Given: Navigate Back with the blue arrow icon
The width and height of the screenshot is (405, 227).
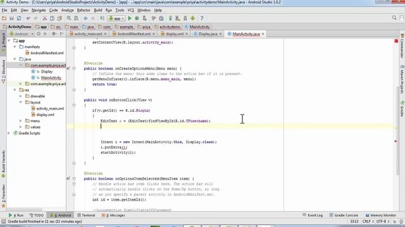Looking at the screenshot, I should [85, 18].
